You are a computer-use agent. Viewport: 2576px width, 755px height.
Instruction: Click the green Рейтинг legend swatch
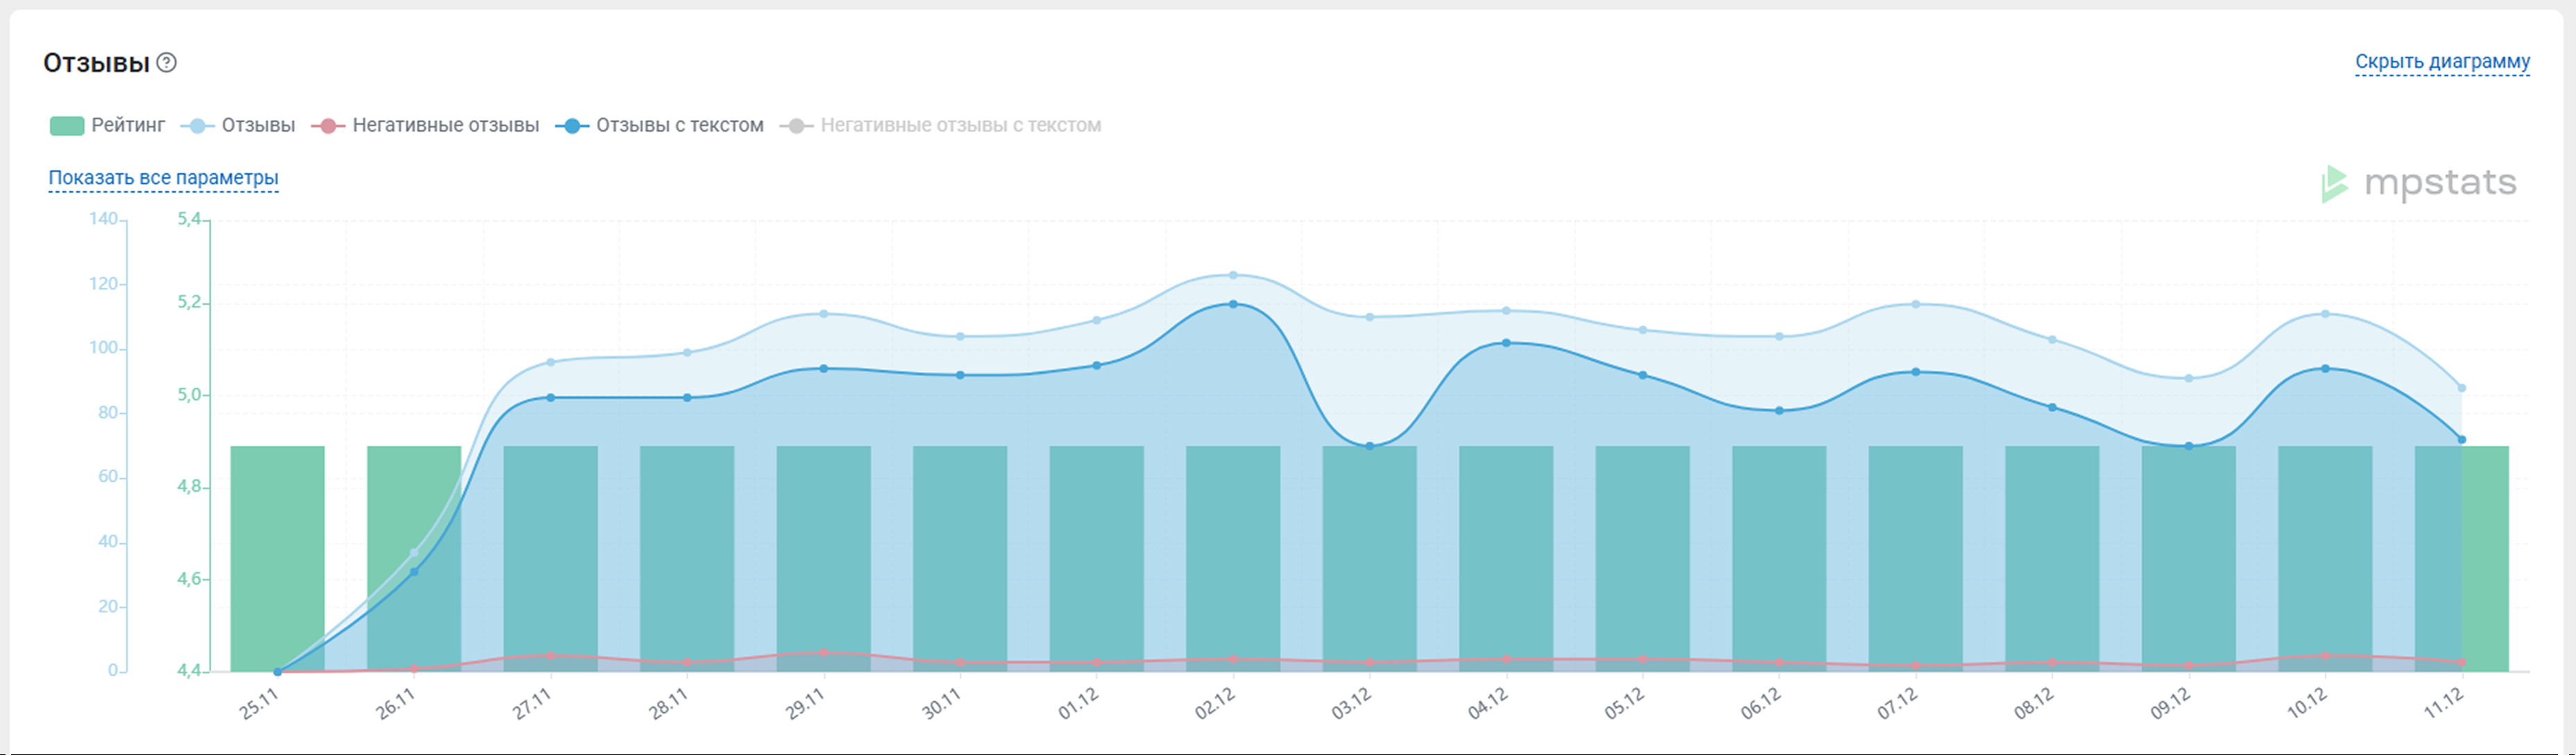pyautogui.click(x=67, y=126)
